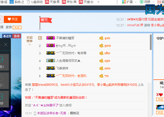Click the 暂无 red flag icon
This screenshot has width=164, height=117.
pos(44,23)
